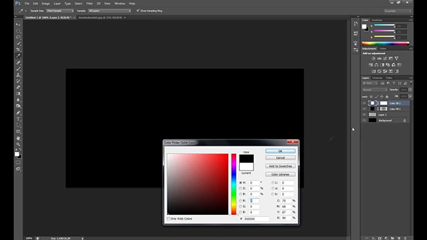Select the Clone Stamp tool
Screen dimensions: 427x240
click(18, 75)
